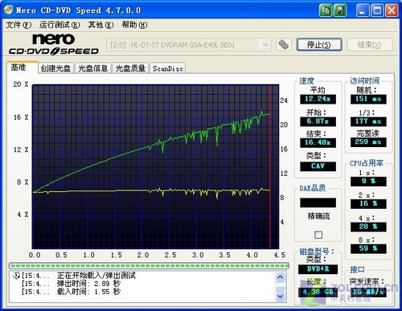Screen dimensions: 402x311
Task: Switch to the 创建光盘 tab
Action: point(55,68)
